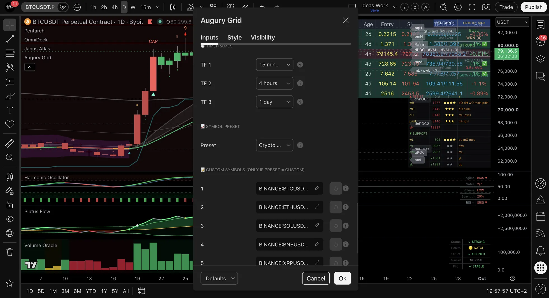Image resolution: width=549 pixels, height=298 pixels.
Task: Select the 1Y date range
Action: 104,291
